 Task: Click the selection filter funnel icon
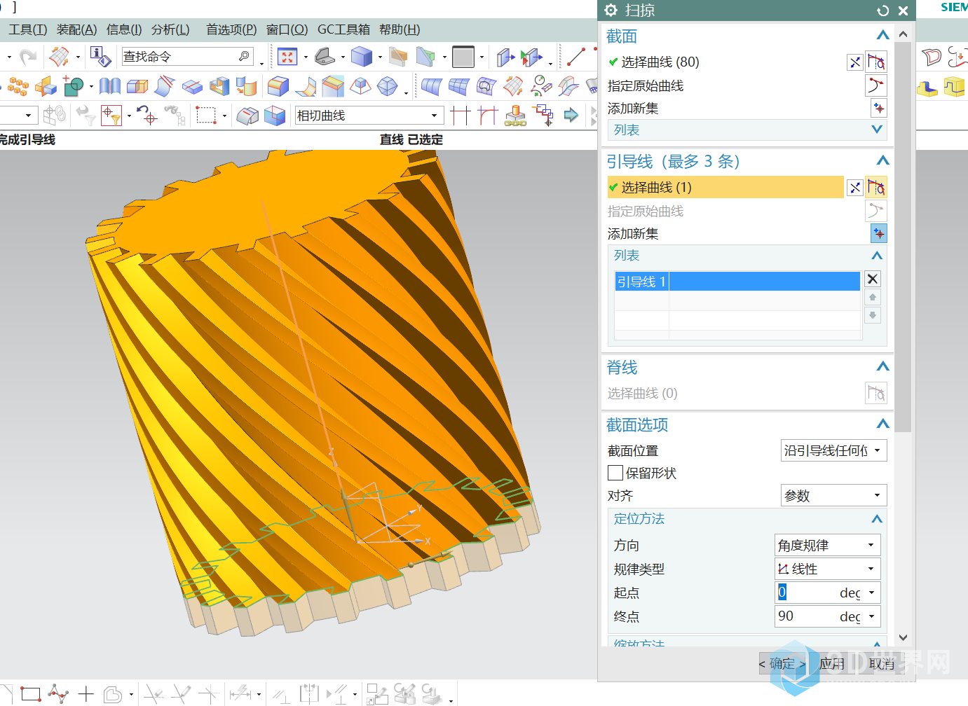point(111,116)
